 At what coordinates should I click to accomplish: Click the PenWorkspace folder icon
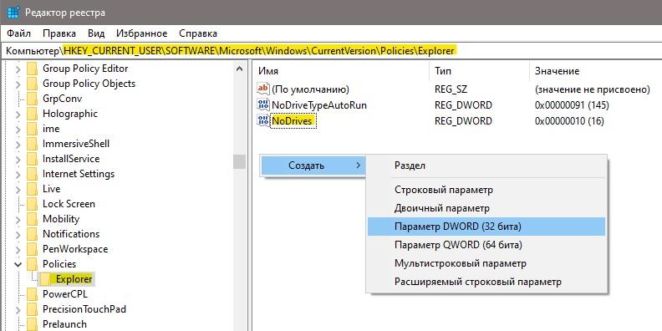coord(32,249)
